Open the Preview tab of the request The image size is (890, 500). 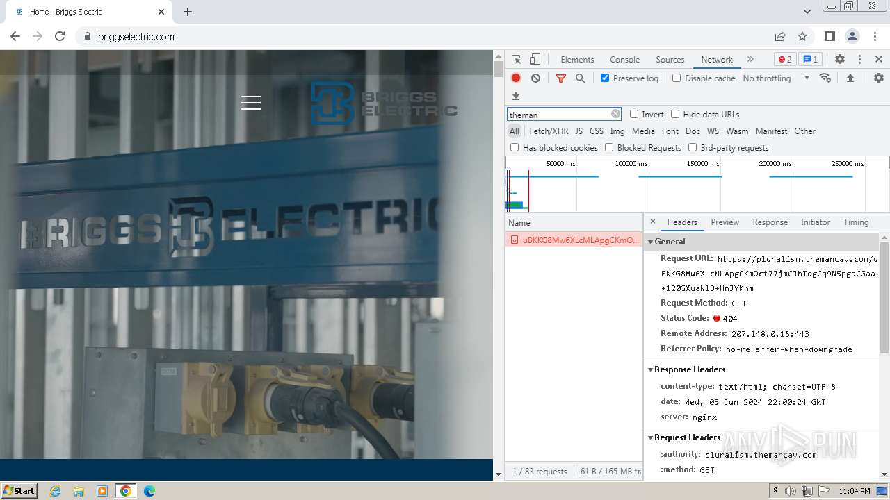[x=725, y=222]
